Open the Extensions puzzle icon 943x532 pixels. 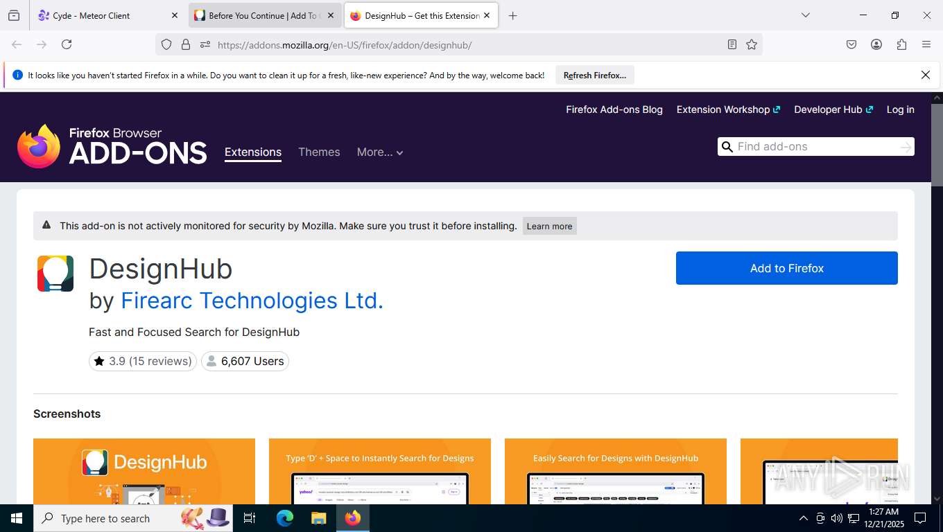901,44
